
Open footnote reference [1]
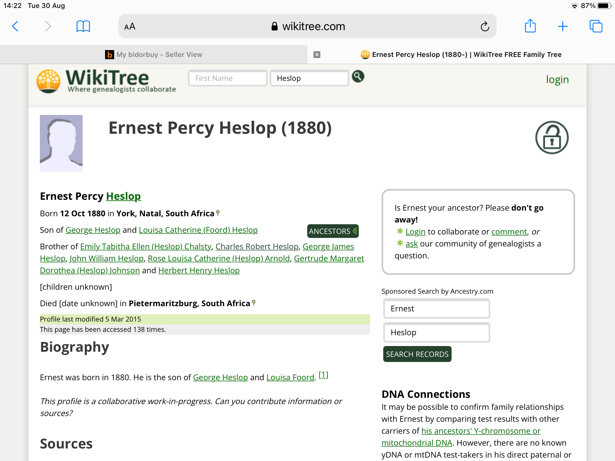click(323, 375)
